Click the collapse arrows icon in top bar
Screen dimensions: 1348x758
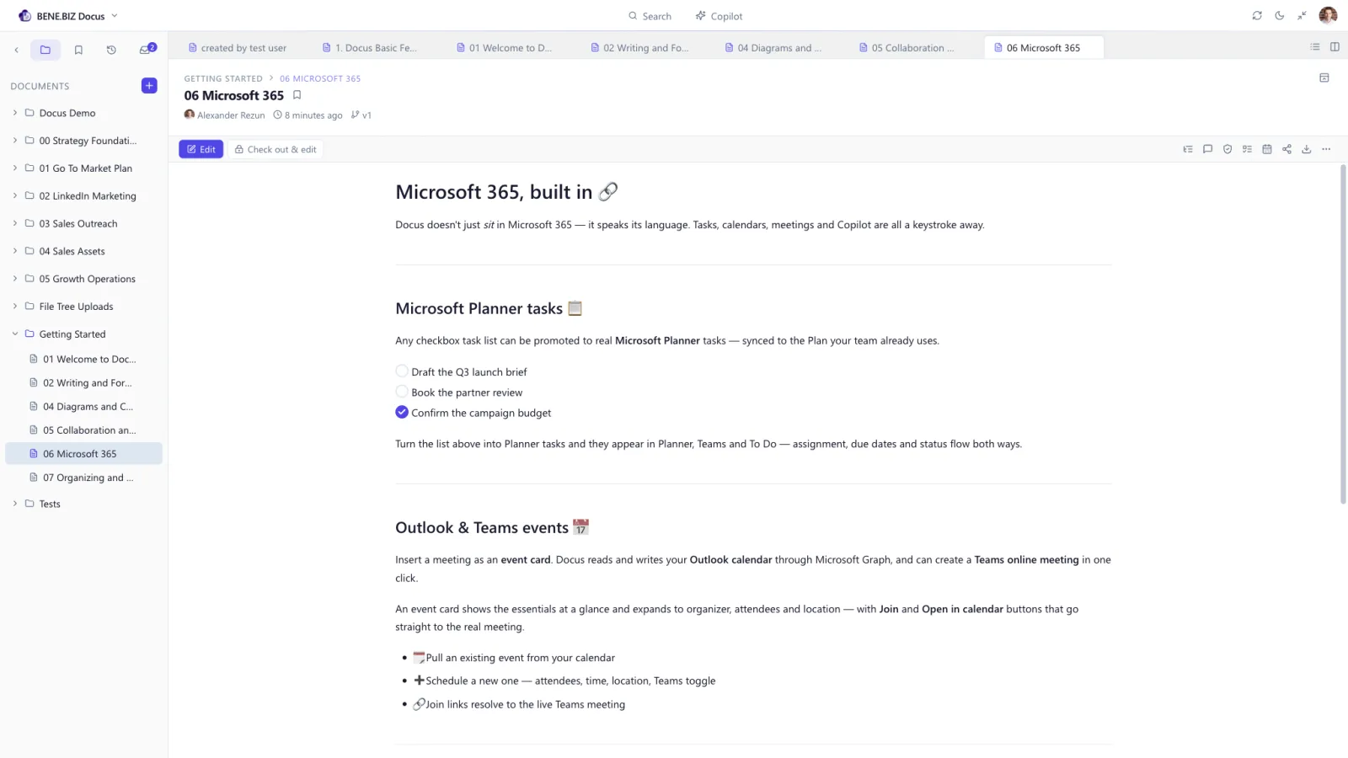point(1302,15)
